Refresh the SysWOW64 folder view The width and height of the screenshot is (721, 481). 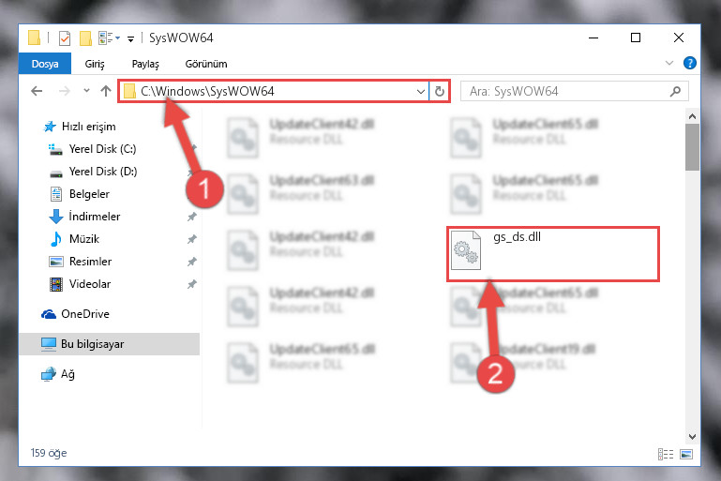pos(440,92)
